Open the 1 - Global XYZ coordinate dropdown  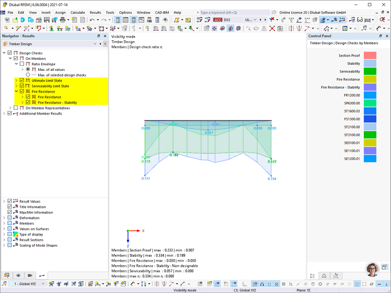(x=43, y=284)
